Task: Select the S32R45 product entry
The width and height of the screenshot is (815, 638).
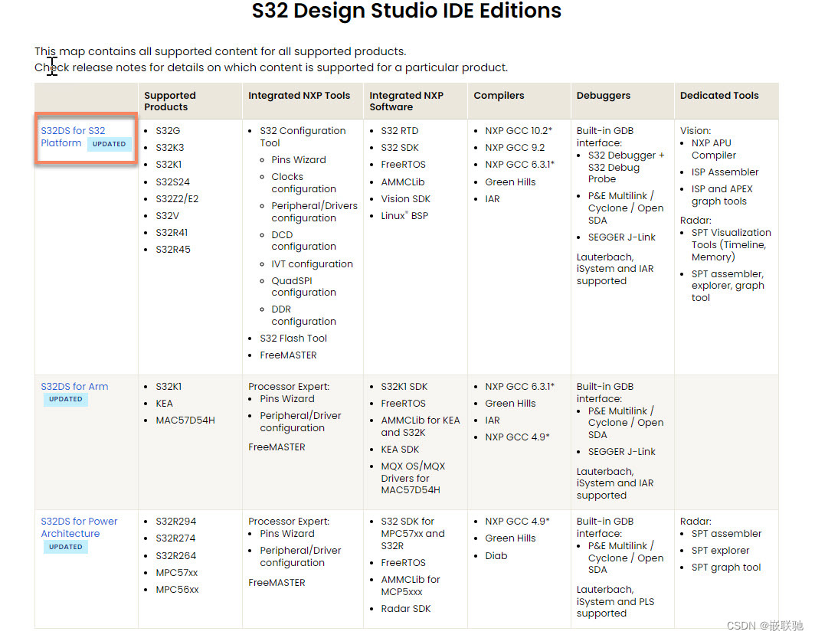Action: pyautogui.click(x=173, y=250)
